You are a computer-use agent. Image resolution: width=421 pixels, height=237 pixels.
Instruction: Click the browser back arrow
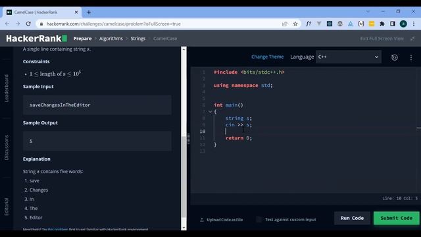7,24
